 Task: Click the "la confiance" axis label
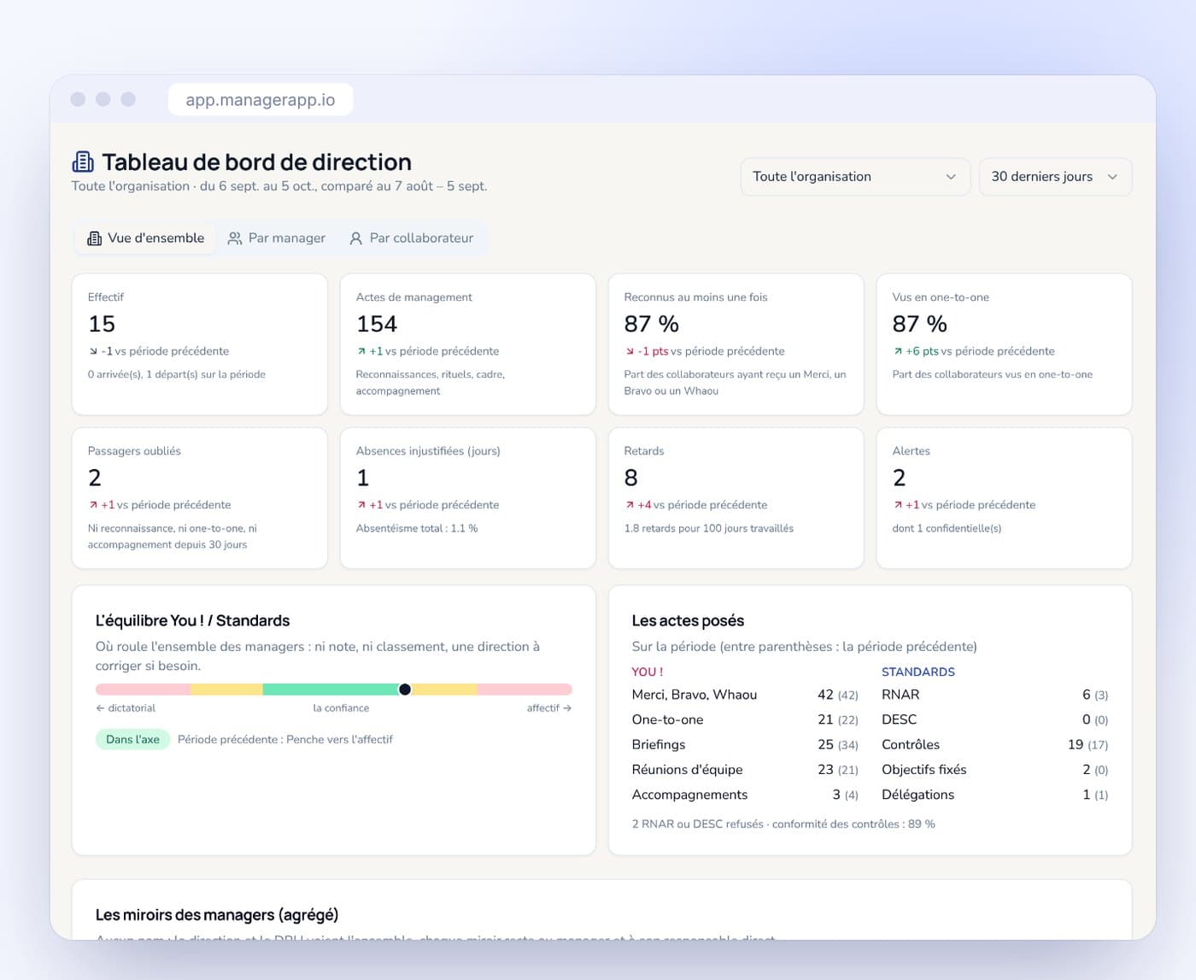coord(341,708)
